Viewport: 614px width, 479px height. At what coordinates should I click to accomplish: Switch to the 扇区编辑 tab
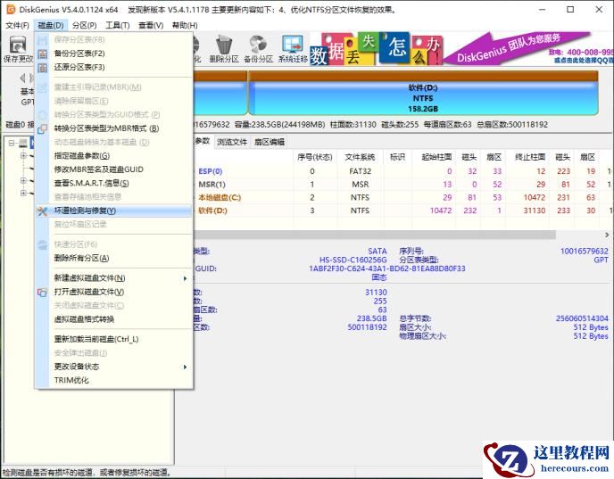point(269,142)
